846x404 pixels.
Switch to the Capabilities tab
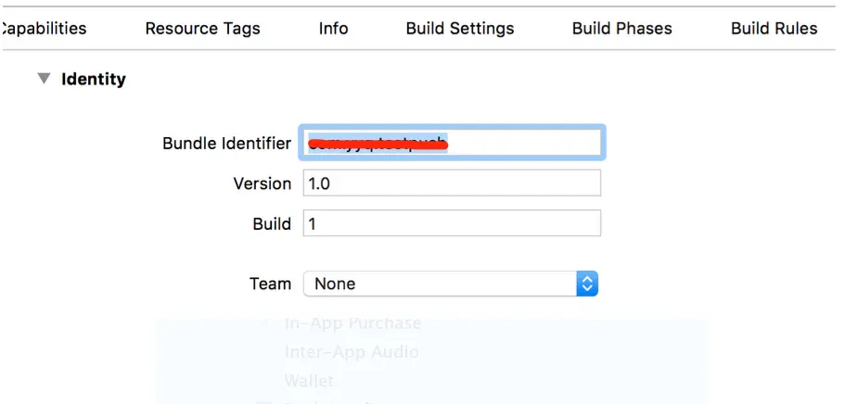44,28
